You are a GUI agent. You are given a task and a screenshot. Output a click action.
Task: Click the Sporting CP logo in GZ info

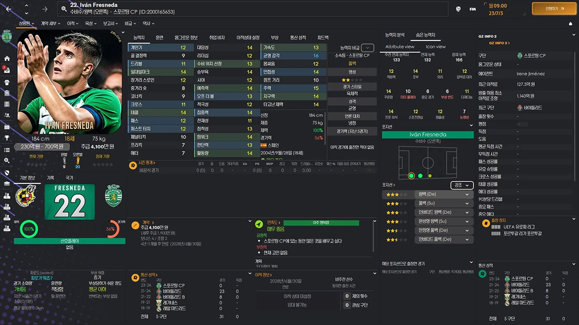click(520, 55)
